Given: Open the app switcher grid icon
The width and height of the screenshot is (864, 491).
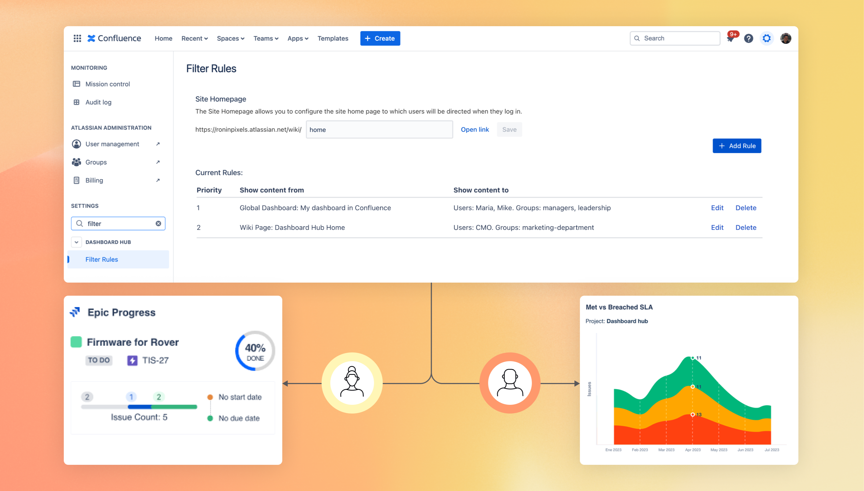Looking at the screenshot, I should [x=77, y=38].
